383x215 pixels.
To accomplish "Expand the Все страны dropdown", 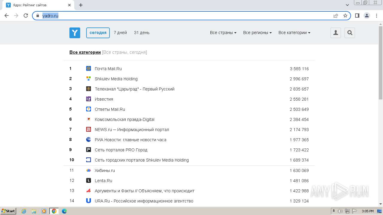I will tap(223, 33).
